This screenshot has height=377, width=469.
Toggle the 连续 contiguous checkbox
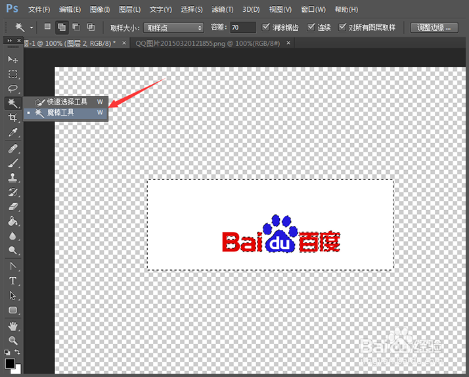coord(311,27)
